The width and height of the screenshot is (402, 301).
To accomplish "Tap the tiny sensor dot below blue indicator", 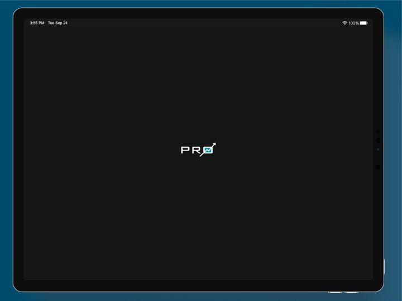I will point(378,158).
